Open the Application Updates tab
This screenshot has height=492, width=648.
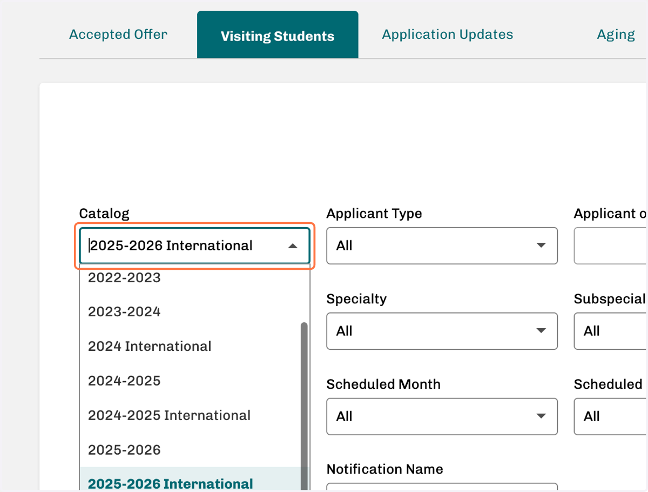[x=448, y=35]
